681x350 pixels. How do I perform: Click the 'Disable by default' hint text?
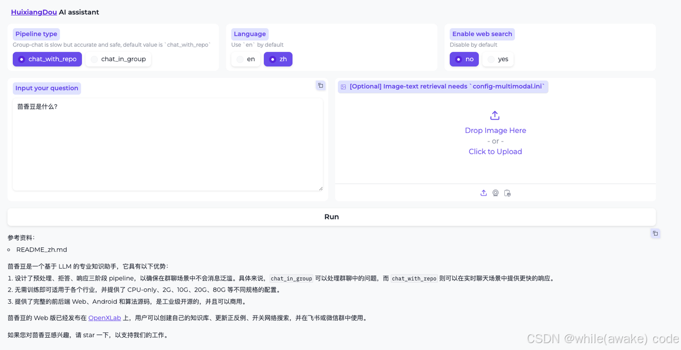click(474, 45)
